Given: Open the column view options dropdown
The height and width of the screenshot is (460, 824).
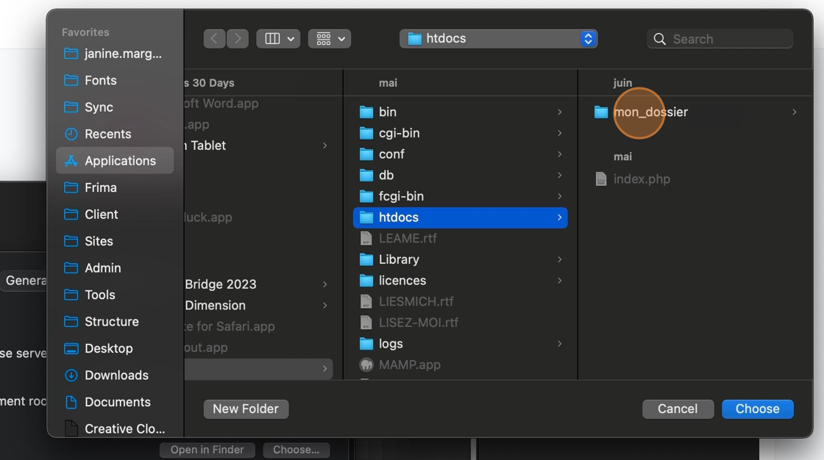Looking at the screenshot, I should coord(278,38).
